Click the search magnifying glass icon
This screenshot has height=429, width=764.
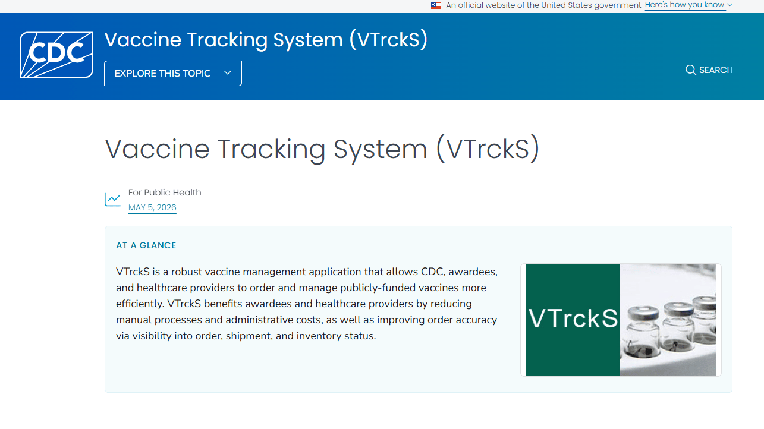click(691, 70)
